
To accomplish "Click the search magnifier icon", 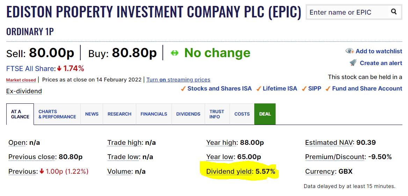I will click(394, 12).
